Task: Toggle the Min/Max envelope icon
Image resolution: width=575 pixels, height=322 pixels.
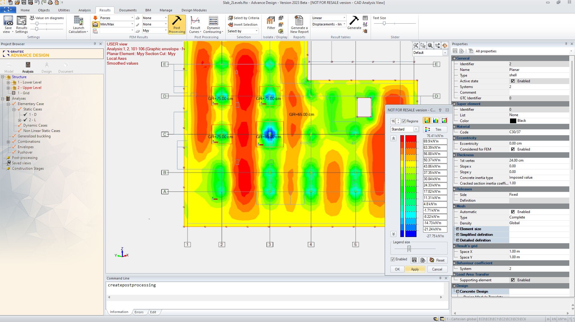Action: point(95,24)
